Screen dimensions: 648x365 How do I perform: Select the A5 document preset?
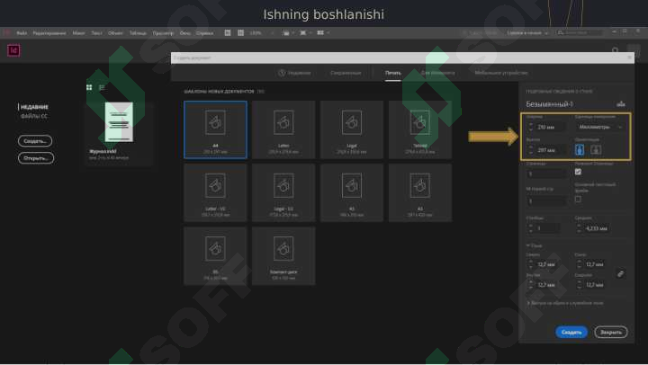click(352, 192)
